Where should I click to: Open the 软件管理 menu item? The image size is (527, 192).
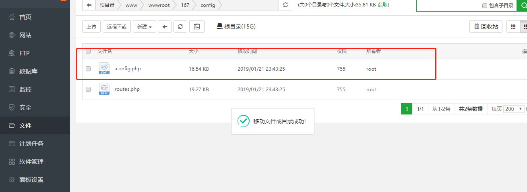tap(35, 161)
